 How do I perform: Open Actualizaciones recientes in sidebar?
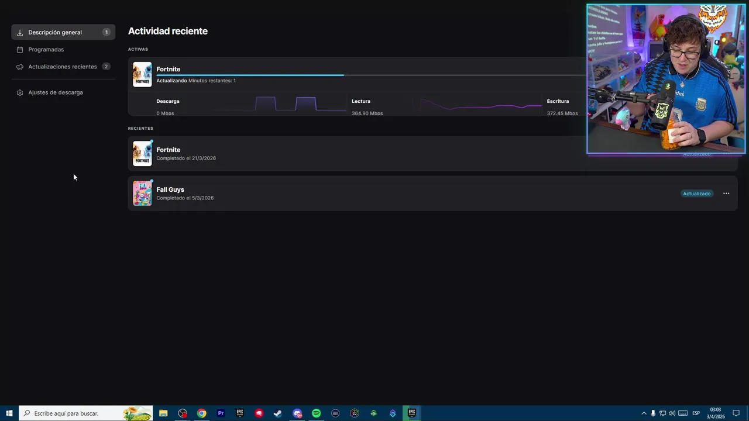point(63,67)
